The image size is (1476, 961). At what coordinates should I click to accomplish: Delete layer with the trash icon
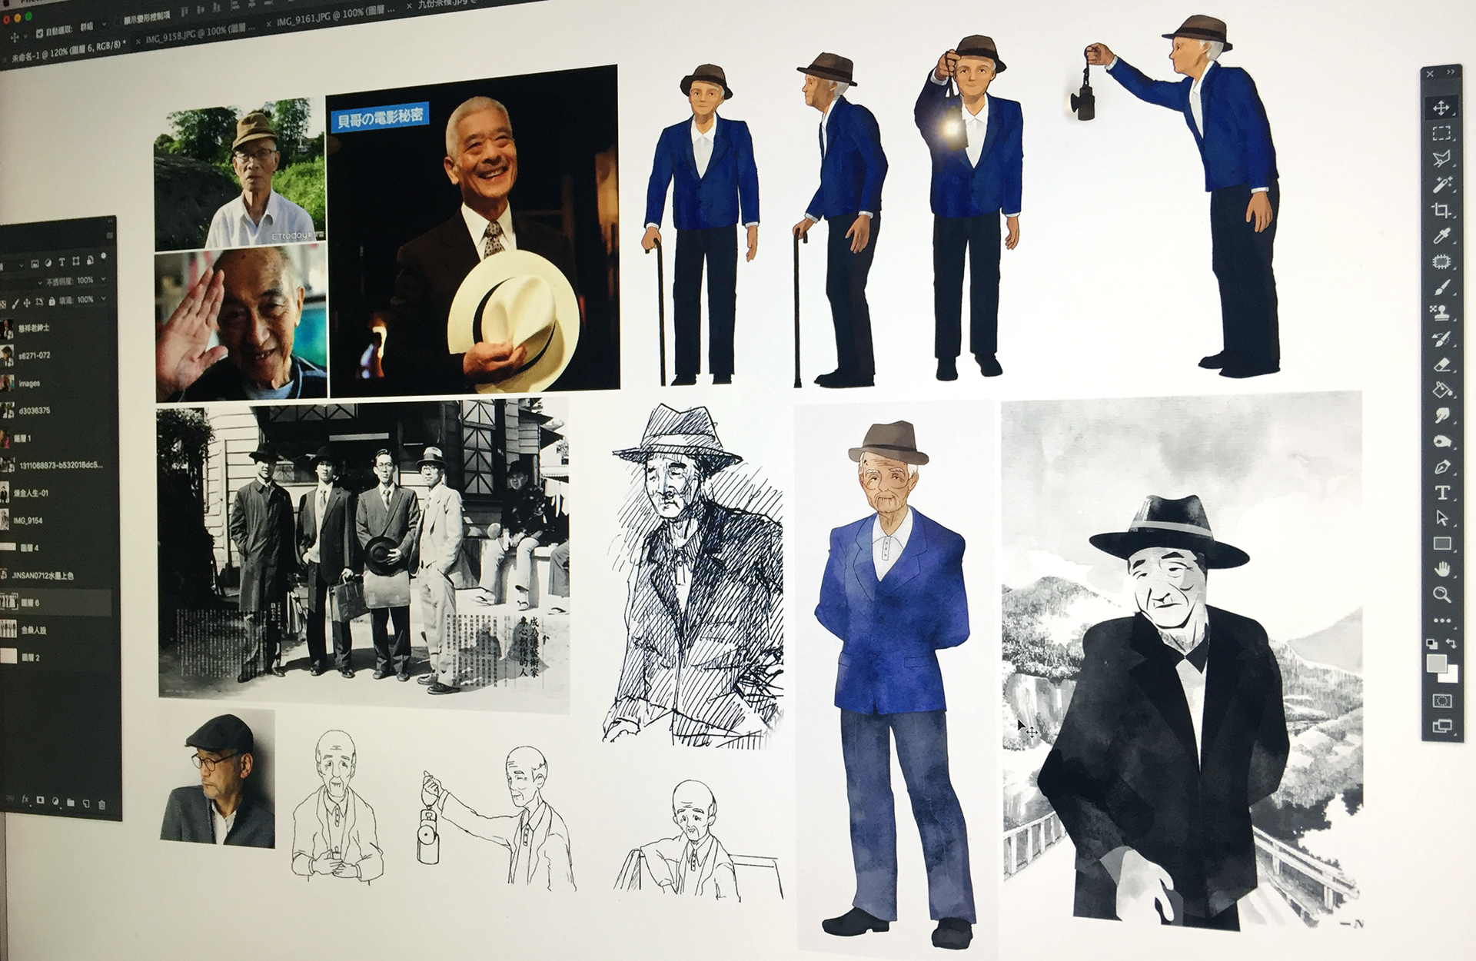(101, 806)
